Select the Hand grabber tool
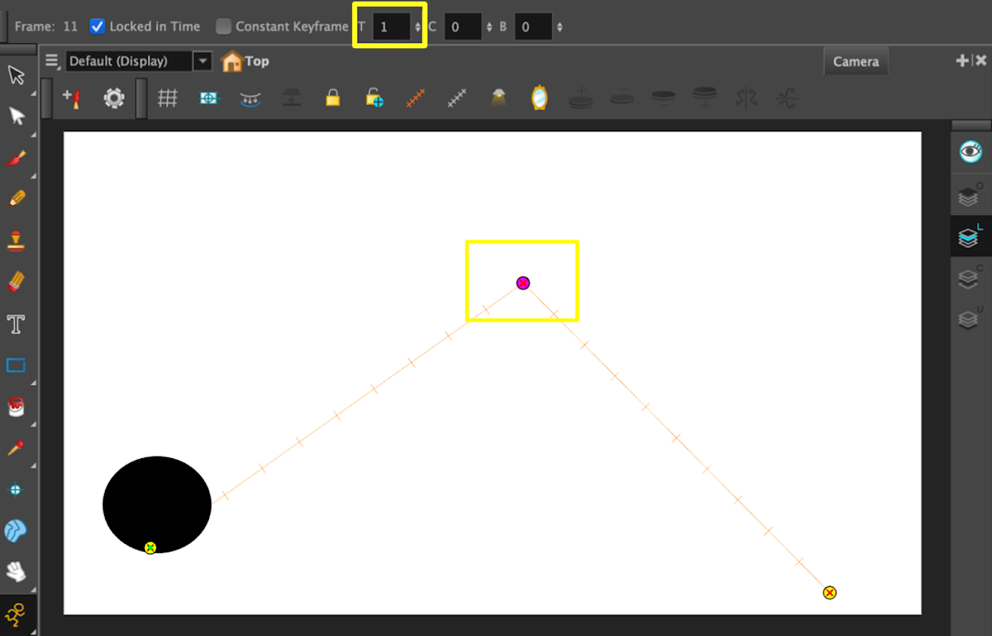Screen dimensions: 992x636 (16, 572)
